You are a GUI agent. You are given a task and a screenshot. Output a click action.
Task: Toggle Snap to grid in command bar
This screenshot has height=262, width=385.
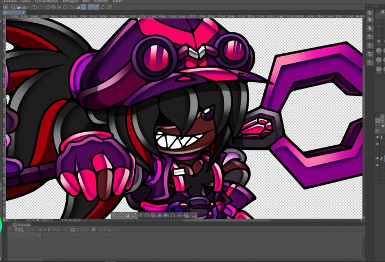point(102,7)
